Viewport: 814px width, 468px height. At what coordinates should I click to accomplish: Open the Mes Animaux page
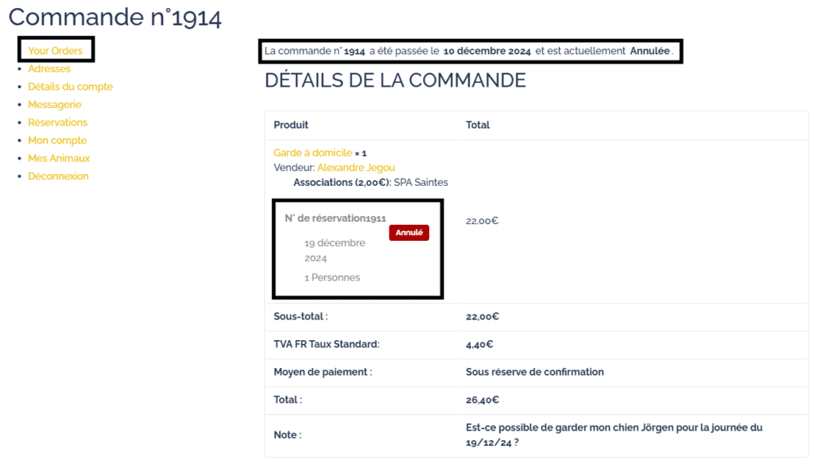pos(59,158)
